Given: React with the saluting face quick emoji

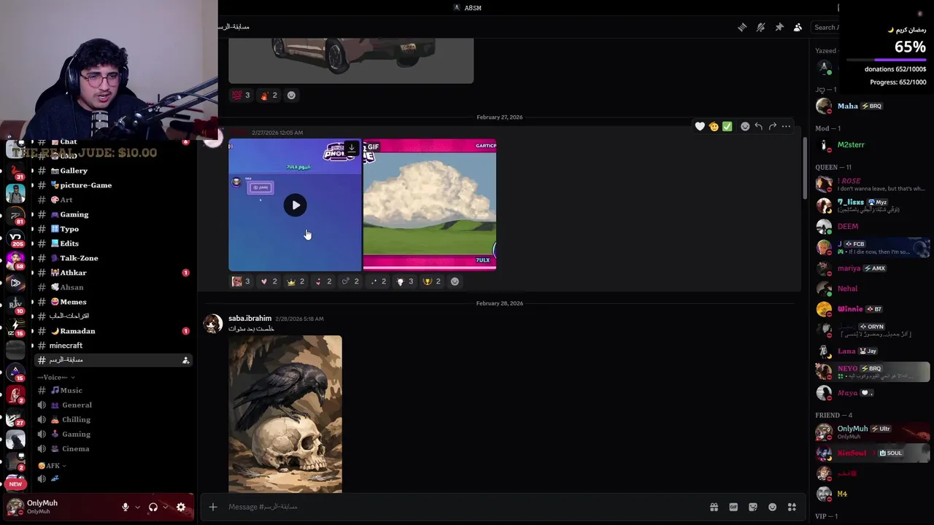Looking at the screenshot, I should (714, 126).
